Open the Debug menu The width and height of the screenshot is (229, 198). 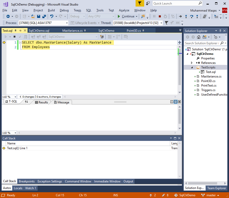point(64,10)
